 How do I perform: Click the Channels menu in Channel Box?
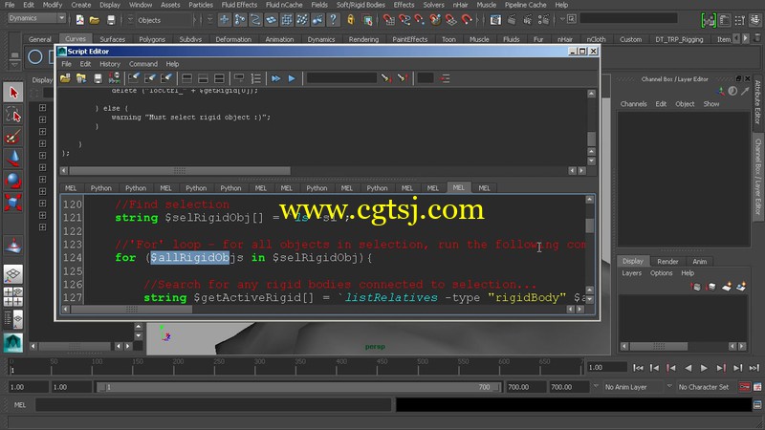coord(633,104)
